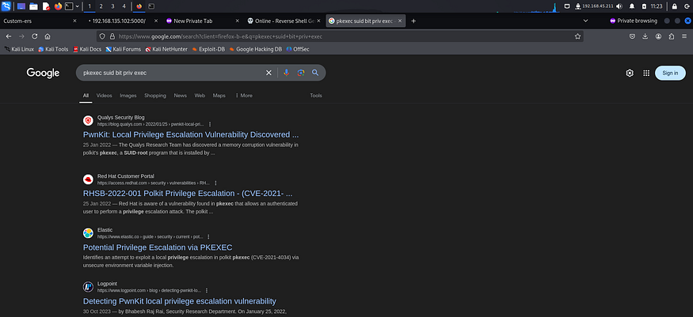Select the terminal window in taskbar
The image size is (693, 317).
151,6
